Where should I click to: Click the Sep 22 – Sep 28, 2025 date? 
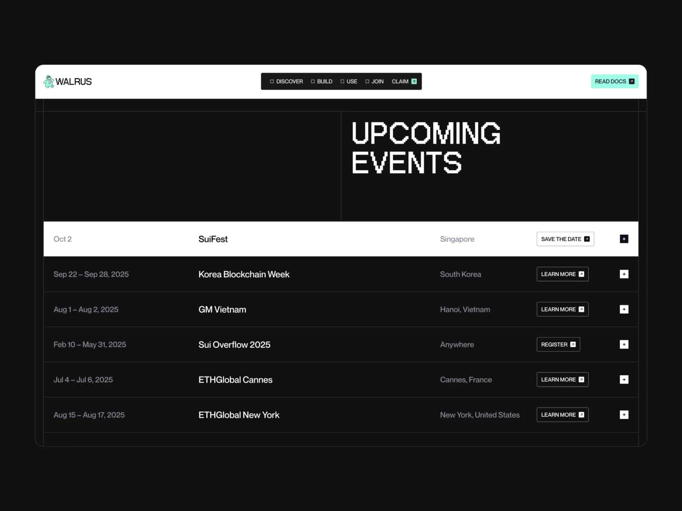click(x=91, y=274)
